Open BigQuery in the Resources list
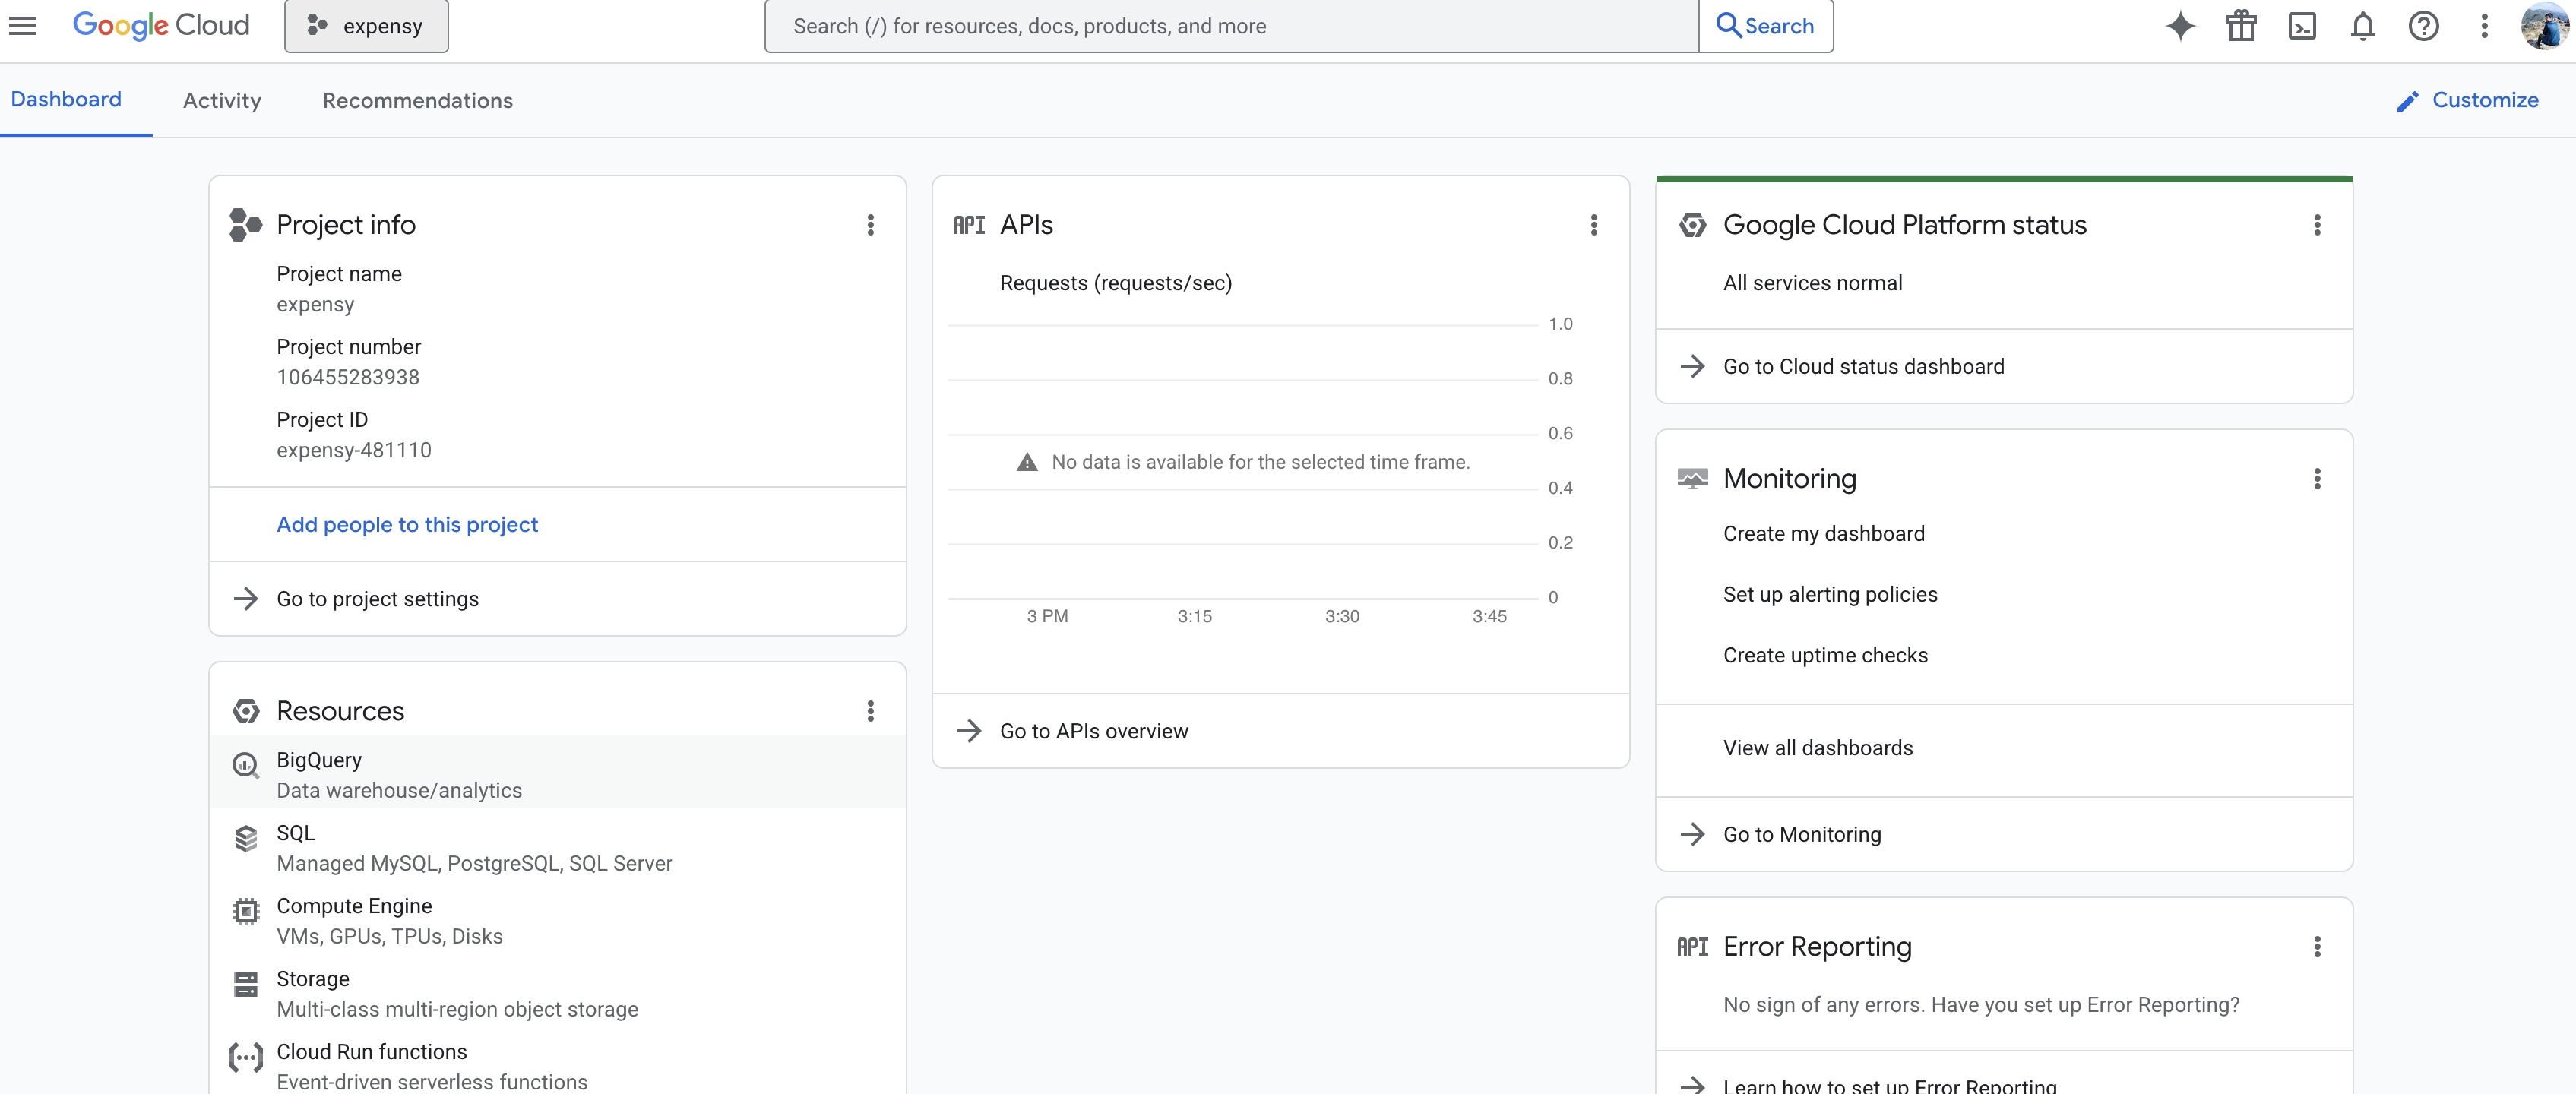 click(319, 761)
